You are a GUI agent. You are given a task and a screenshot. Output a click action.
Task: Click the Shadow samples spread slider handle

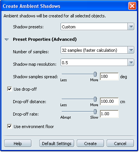[x=95, y=74]
